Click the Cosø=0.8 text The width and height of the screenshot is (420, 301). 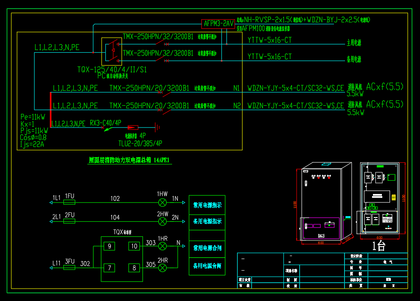[33, 137]
